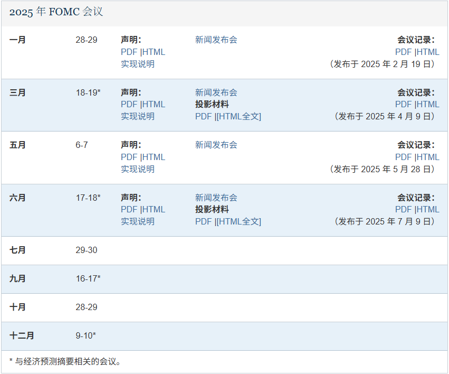Open the June 投影材料 HTML全文 link
449x374 pixels.
click(x=239, y=221)
